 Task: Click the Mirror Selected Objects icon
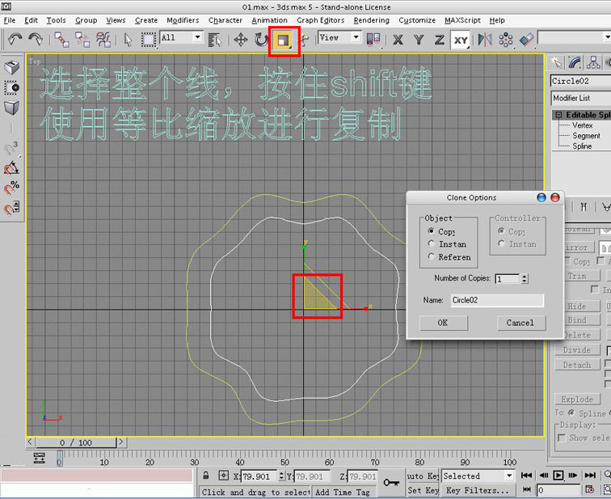pyautogui.click(x=485, y=40)
